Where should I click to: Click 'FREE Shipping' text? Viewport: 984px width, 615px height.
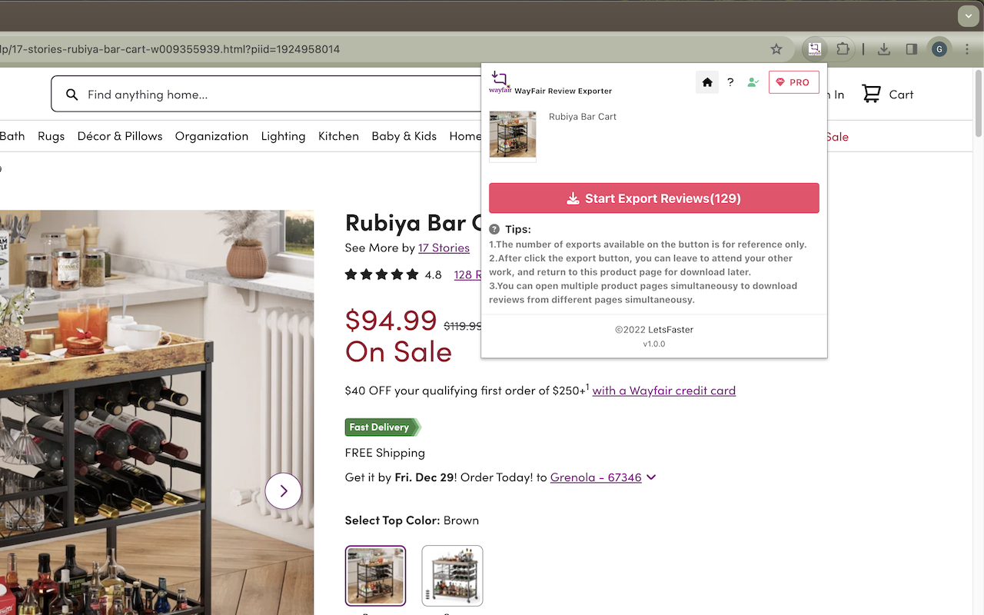coord(385,453)
